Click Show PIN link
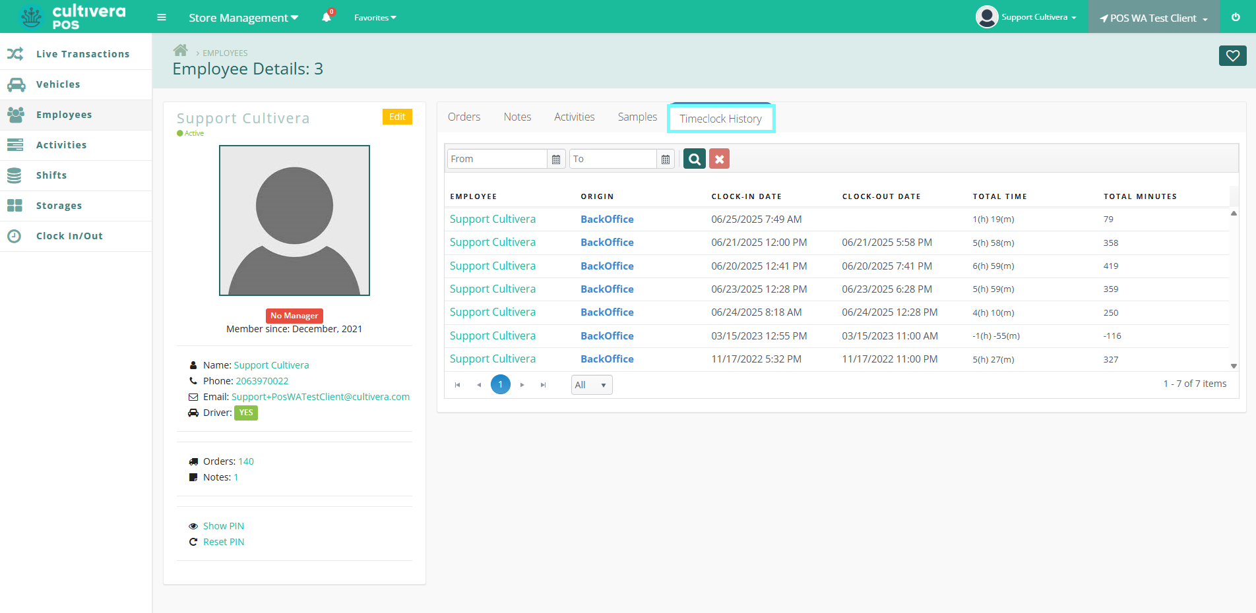The height and width of the screenshot is (613, 1256). 224,526
